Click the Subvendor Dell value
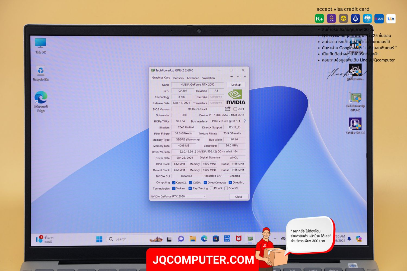407x271 pixels. (184, 115)
